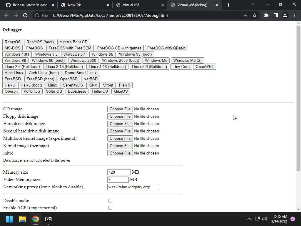Close the Virtual x86 tab
301x226 pixels.
163,5
